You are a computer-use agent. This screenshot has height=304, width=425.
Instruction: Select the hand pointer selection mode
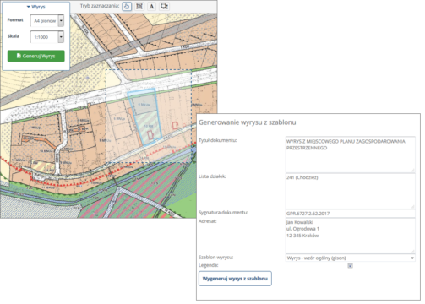pyautogui.click(x=127, y=6)
